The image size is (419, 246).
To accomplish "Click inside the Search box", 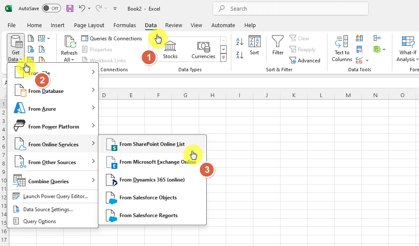I will (x=290, y=8).
